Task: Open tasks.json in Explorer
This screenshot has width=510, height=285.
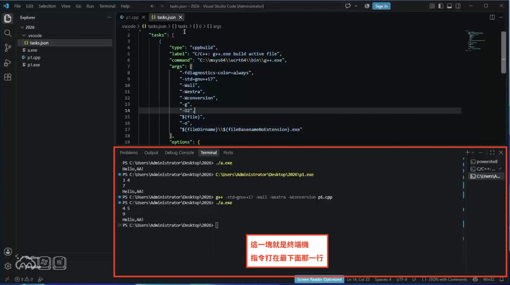Action: click(x=65, y=43)
